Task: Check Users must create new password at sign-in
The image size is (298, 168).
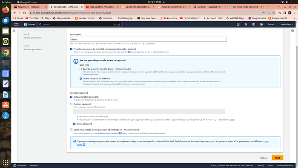Action: [x=71, y=130]
